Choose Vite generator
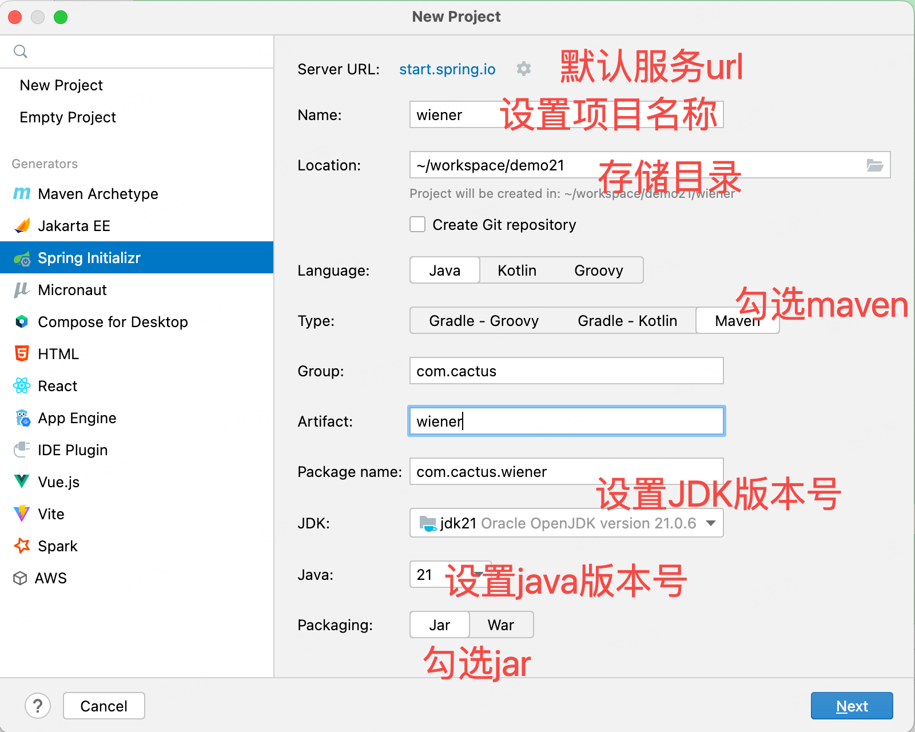 click(137, 514)
